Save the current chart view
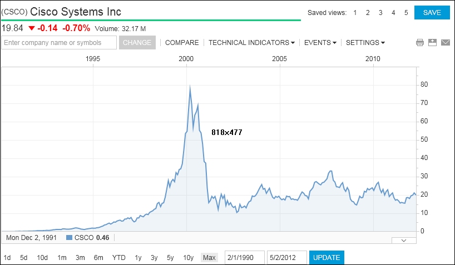455x265 pixels. coord(432,13)
